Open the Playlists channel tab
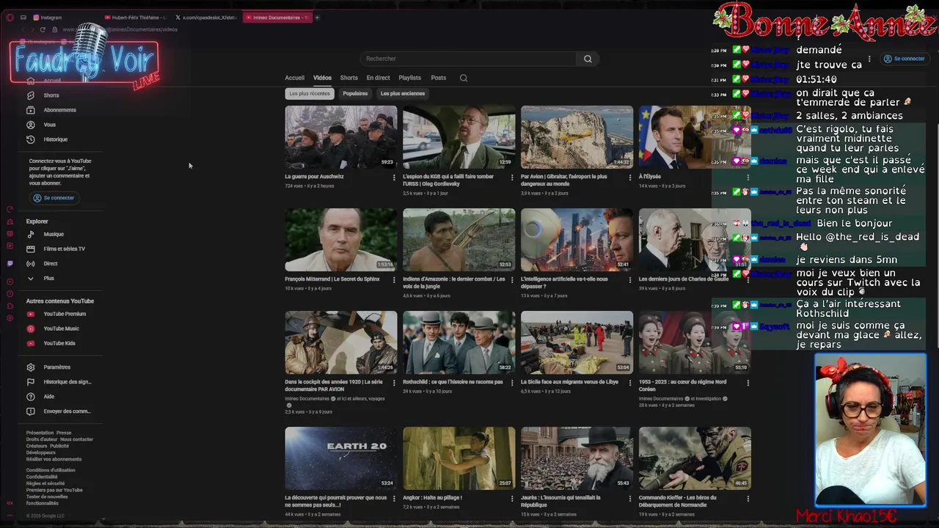The height and width of the screenshot is (528, 939). 410,78
